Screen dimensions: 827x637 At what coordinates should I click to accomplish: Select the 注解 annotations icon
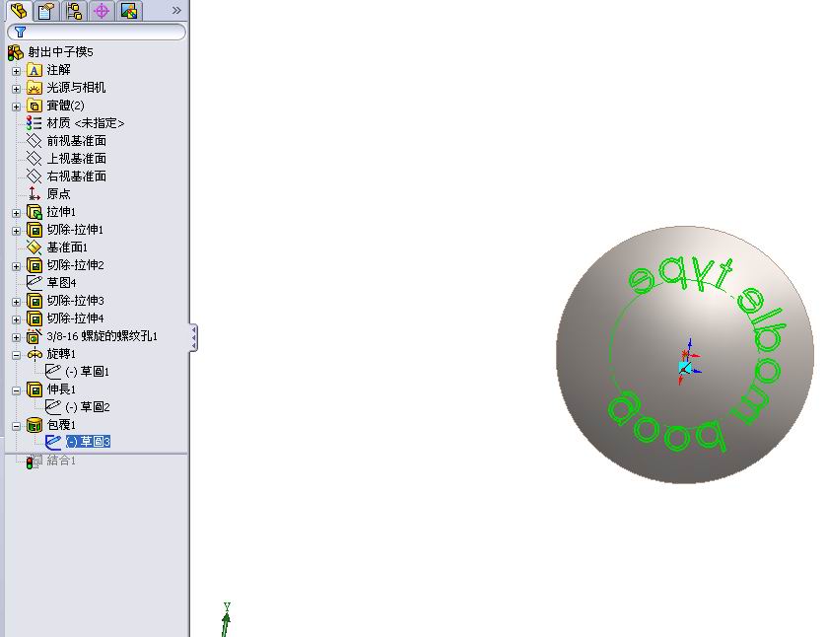click(34, 70)
